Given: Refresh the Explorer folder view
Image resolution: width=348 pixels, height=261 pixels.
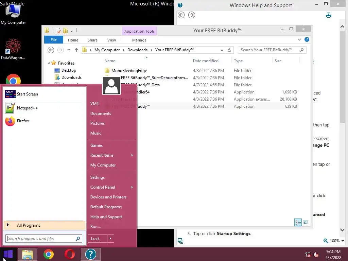Looking at the screenshot, I should (x=229, y=50).
